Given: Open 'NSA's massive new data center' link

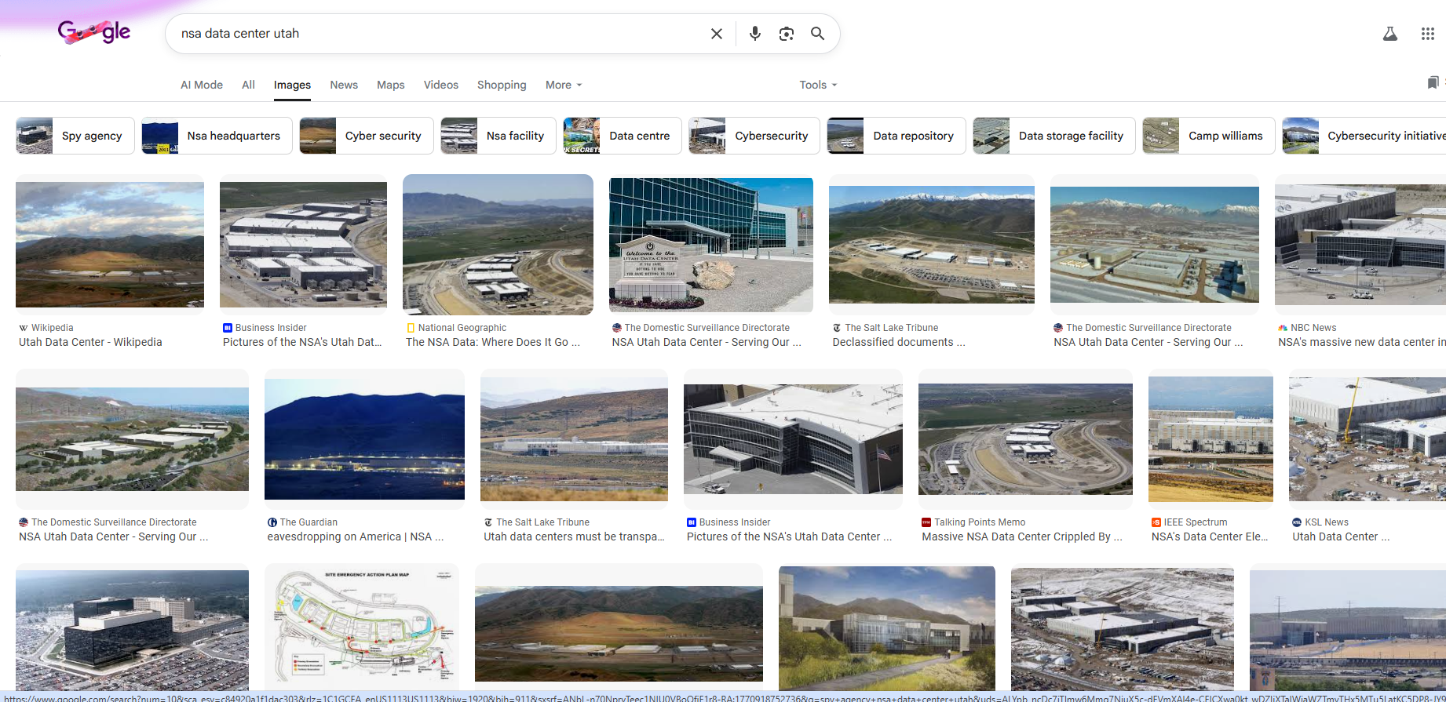Looking at the screenshot, I should pyautogui.click(x=1361, y=342).
